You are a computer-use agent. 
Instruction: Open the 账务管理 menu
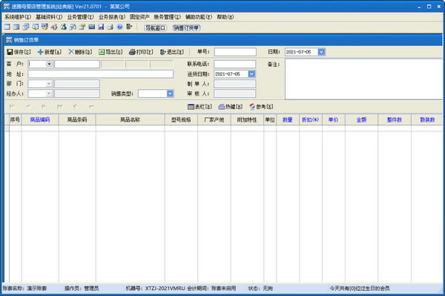click(x=168, y=17)
